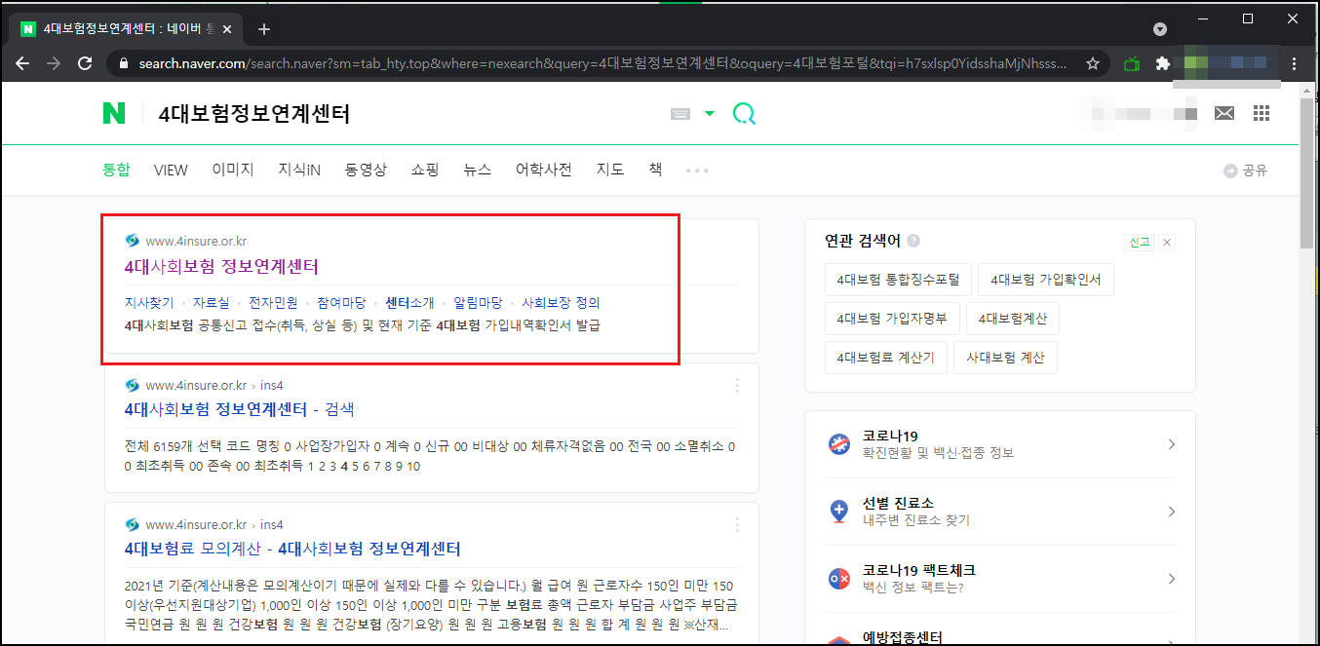Image resolution: width=1320 pixels, height=646 pixels.
Task: Select related search 4대보험료 계산기
Action: (x=885, y=358)
